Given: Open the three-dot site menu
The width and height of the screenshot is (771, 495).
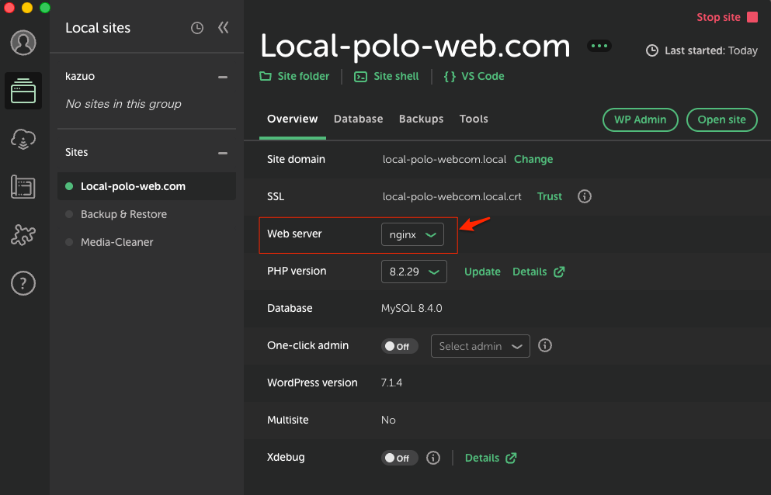Looking at the screenshot, I should [599, 46].
